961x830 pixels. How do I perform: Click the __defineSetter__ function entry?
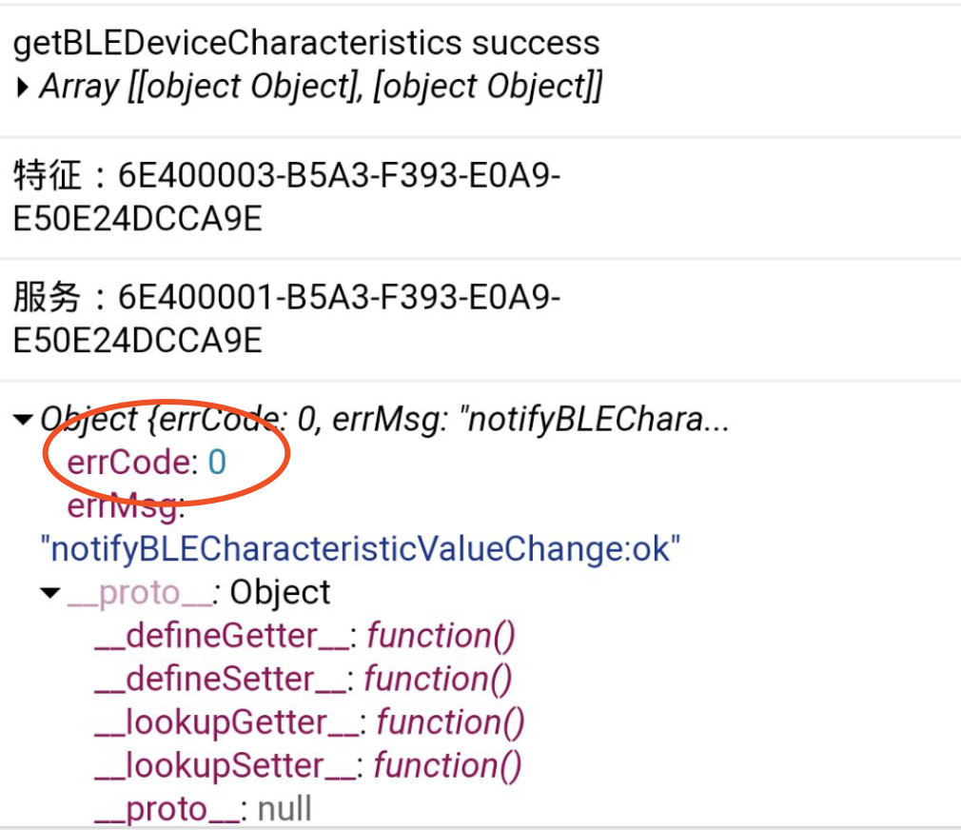(x=219, y=680)
